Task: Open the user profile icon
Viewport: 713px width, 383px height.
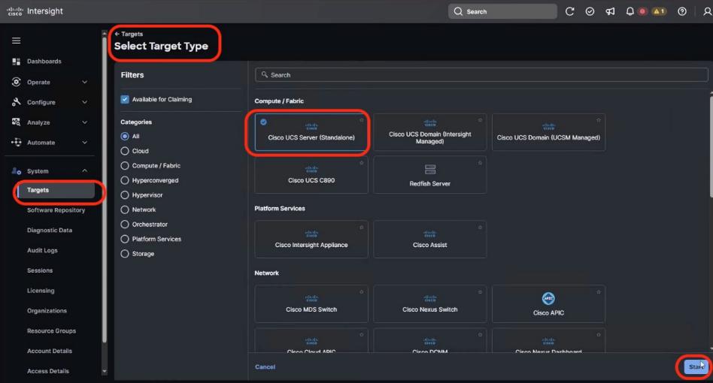Action: coord(707,11)
